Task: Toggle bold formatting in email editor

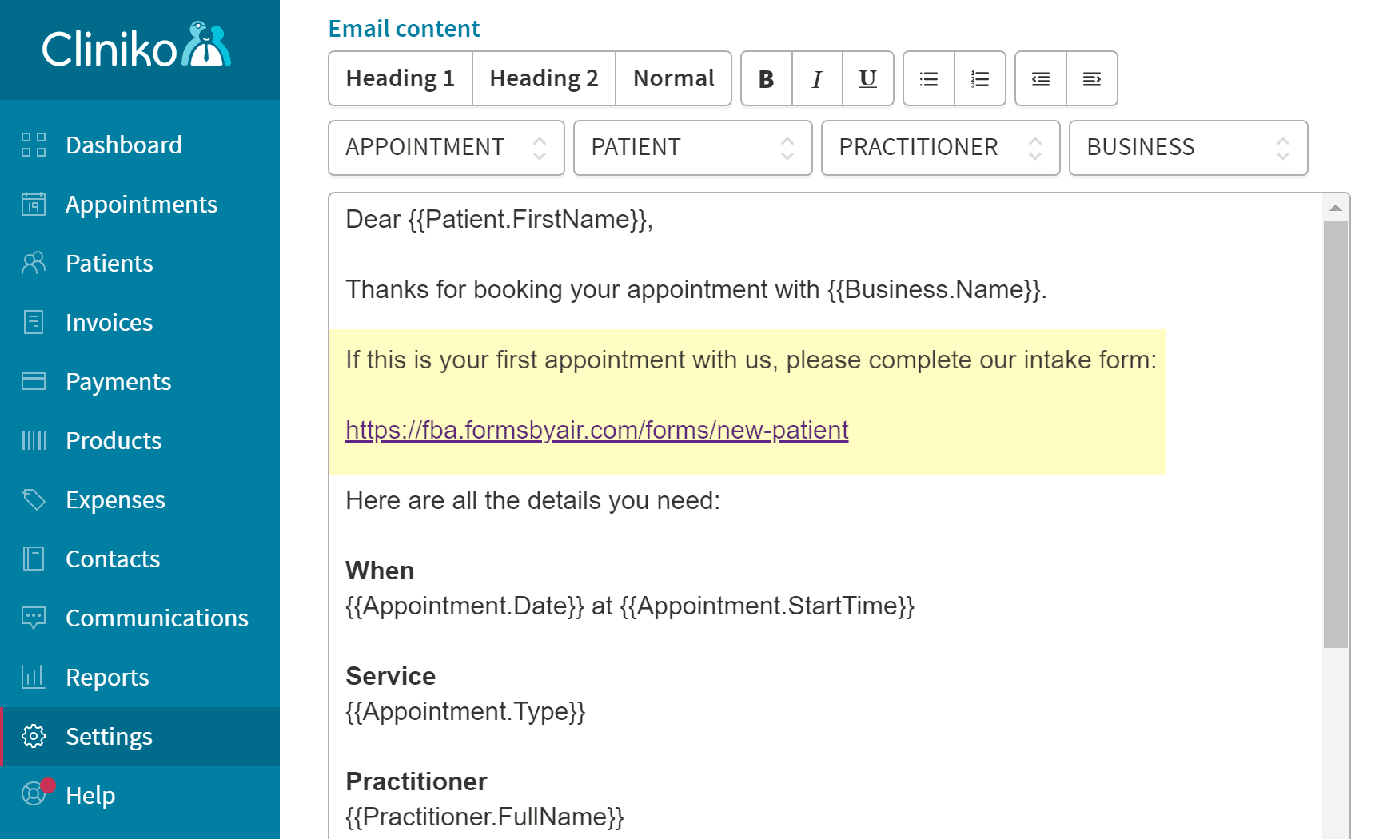Action: tap(766, 78)
